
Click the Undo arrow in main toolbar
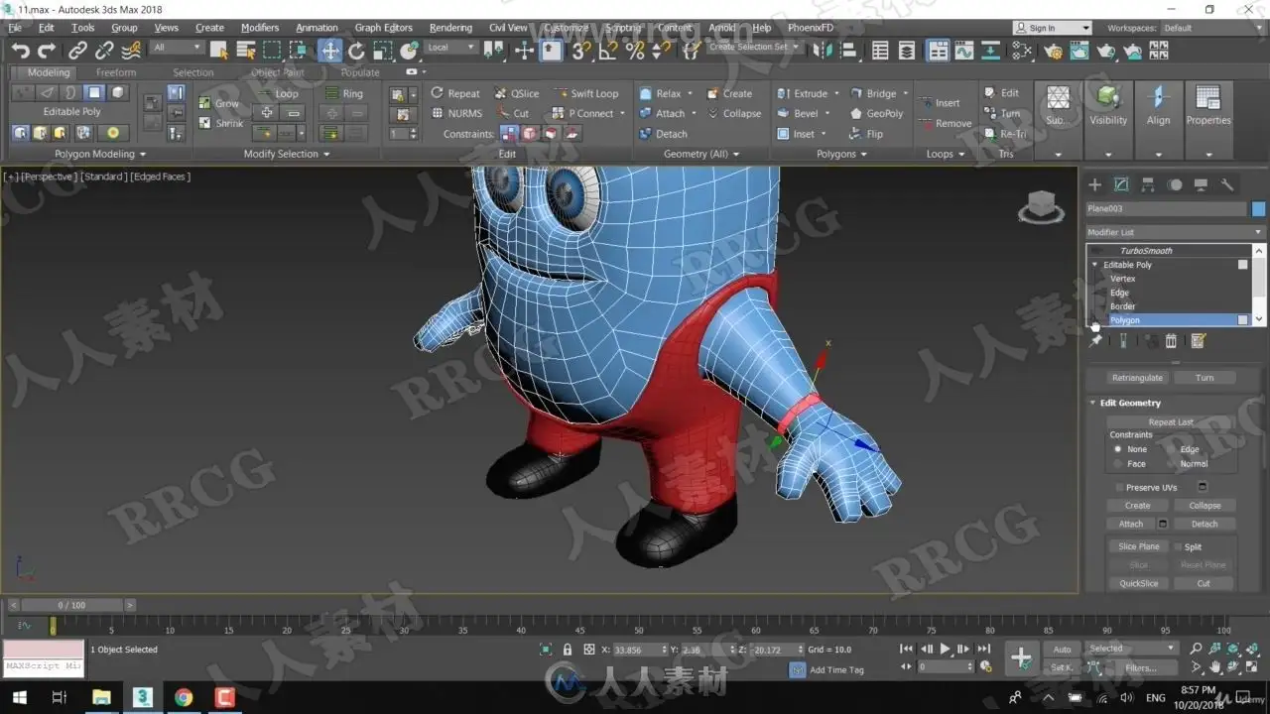pos(20,51)
